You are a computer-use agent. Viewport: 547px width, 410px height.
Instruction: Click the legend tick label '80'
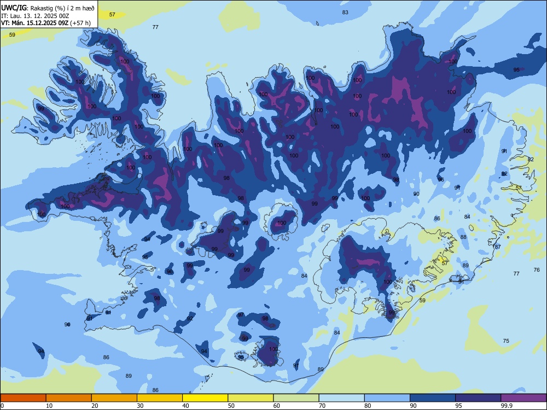pyautogui.click(x=368, y=406)
